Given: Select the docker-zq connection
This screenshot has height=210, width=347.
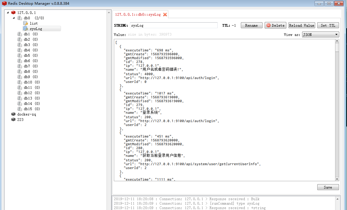Looking at the screenshot, I should 26,114.
